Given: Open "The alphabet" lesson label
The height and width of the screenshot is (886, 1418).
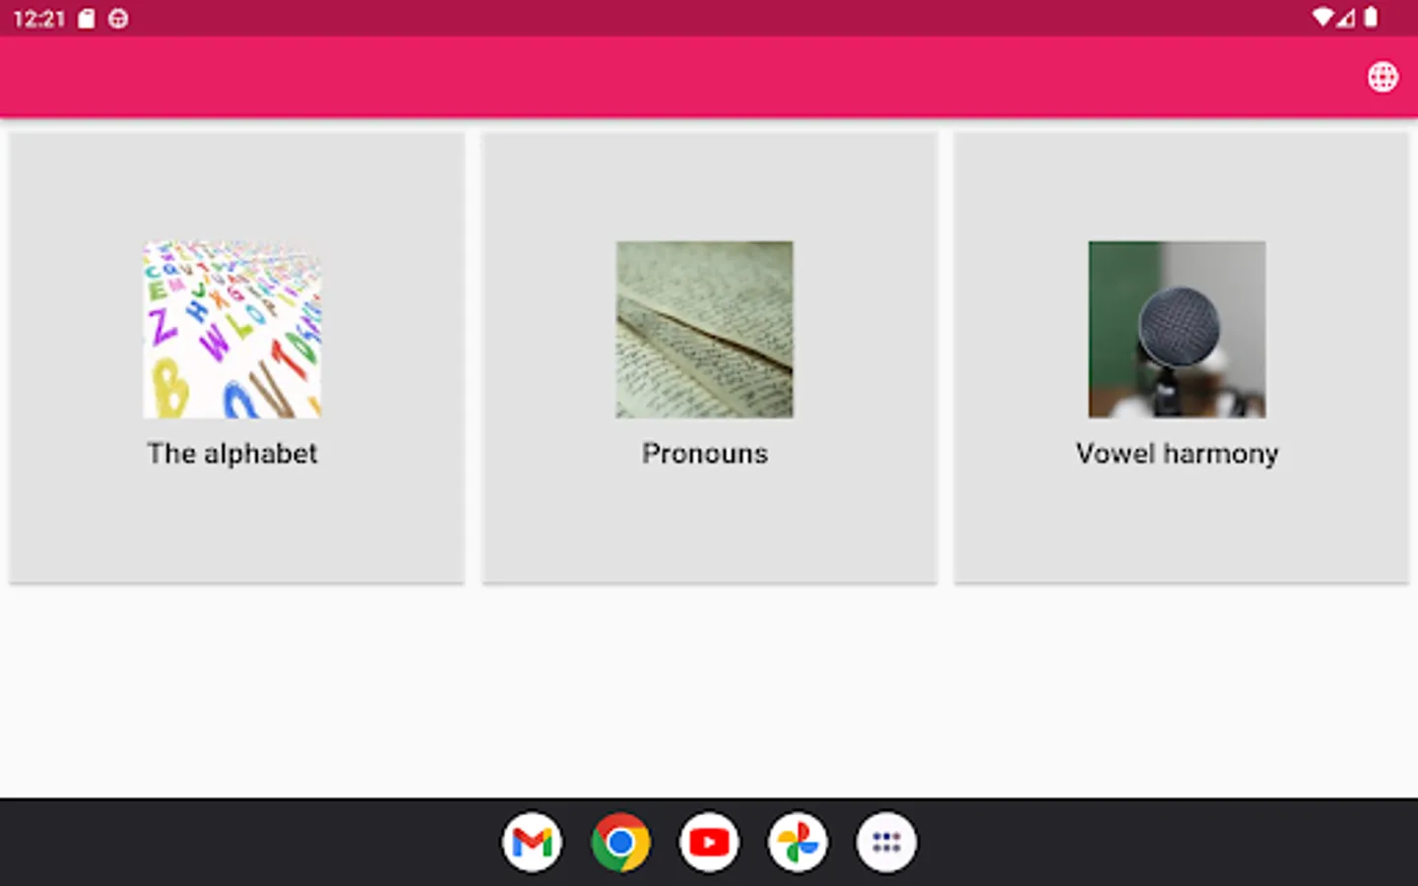Looking at the screenshot, I should 232,454.
